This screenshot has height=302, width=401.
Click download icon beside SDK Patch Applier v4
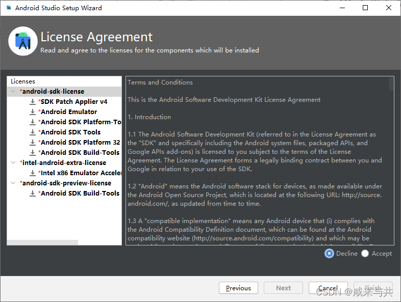pos(33,102)
